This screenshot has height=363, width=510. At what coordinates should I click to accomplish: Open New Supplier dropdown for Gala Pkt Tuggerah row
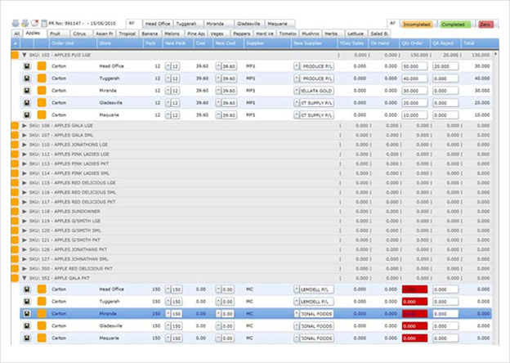pos(297,302)
